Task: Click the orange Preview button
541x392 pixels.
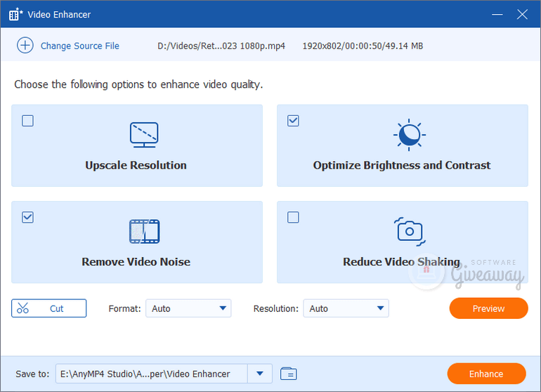Action: click(488, 308)
